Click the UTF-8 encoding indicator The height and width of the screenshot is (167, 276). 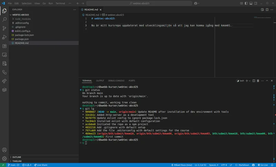(224, 165)
